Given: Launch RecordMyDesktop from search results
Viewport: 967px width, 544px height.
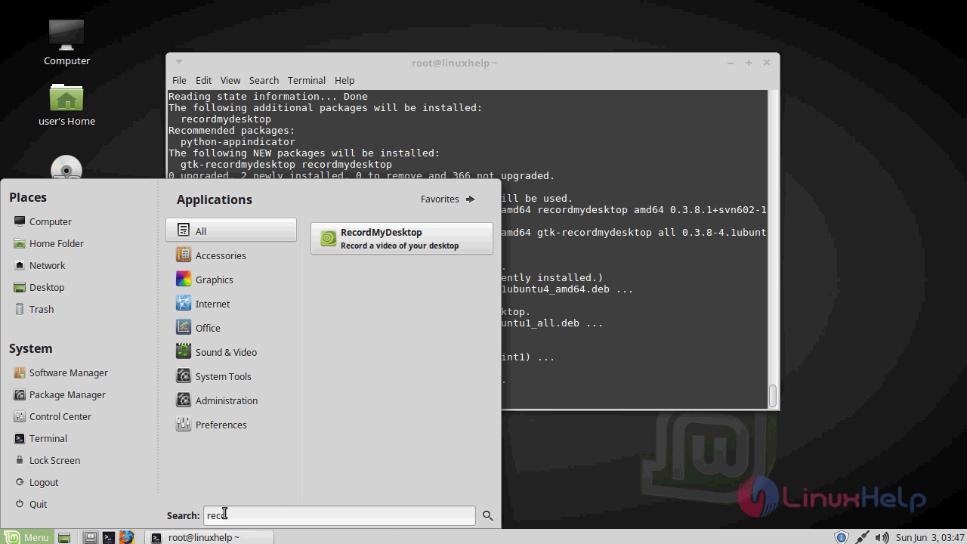Looking at the screenshot, I should (402, 238).
